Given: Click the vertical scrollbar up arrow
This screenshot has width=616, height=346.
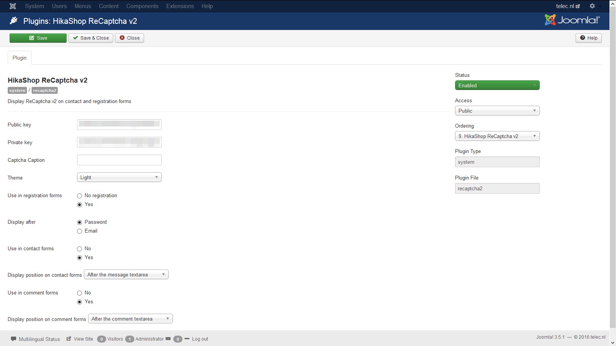Looking at the screenshot, I should (x=613, y=3).
